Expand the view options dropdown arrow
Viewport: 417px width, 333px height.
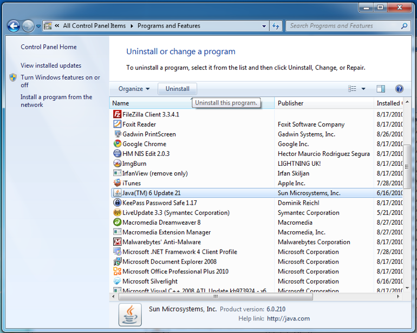tap(363, 89)
